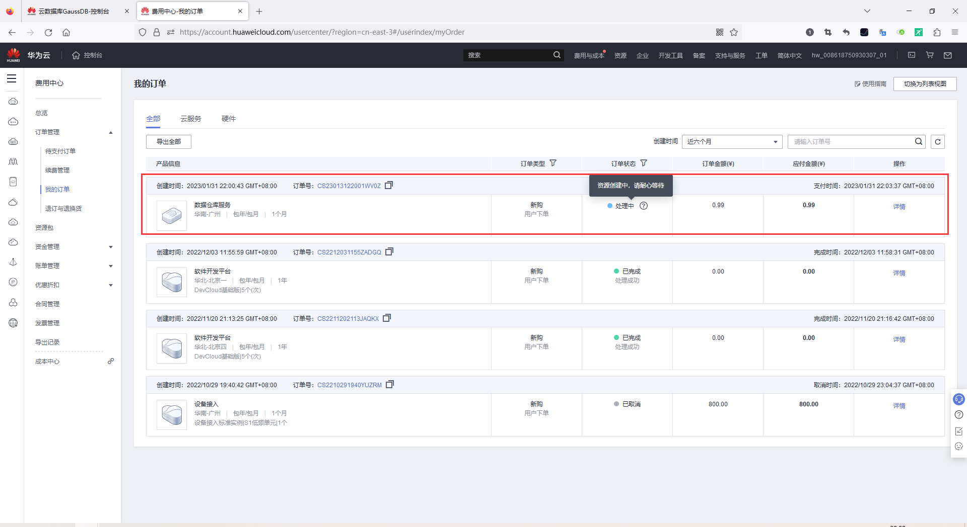Refresh the order list
The height and width of the screenshot is (527, 967).
coord(938,142)
